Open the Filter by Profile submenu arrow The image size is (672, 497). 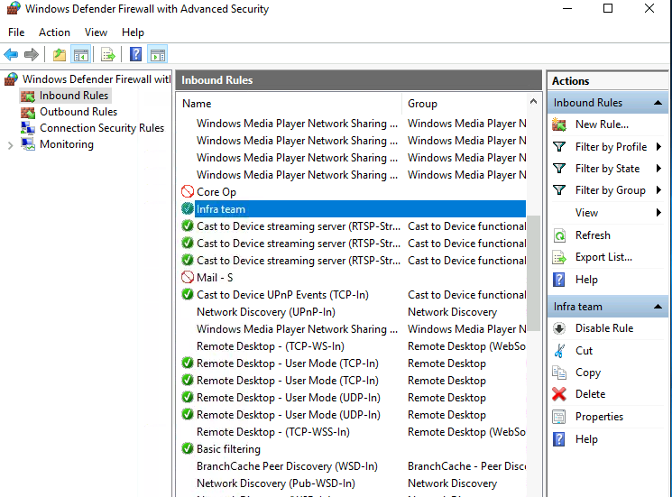pyautogui.click(x=658, y=147)
